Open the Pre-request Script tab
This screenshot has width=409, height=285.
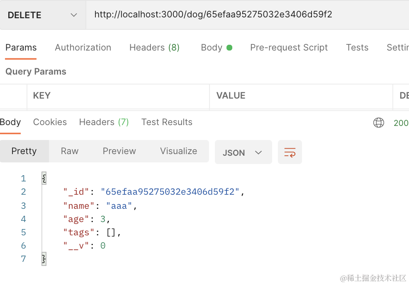pos(289,48)
